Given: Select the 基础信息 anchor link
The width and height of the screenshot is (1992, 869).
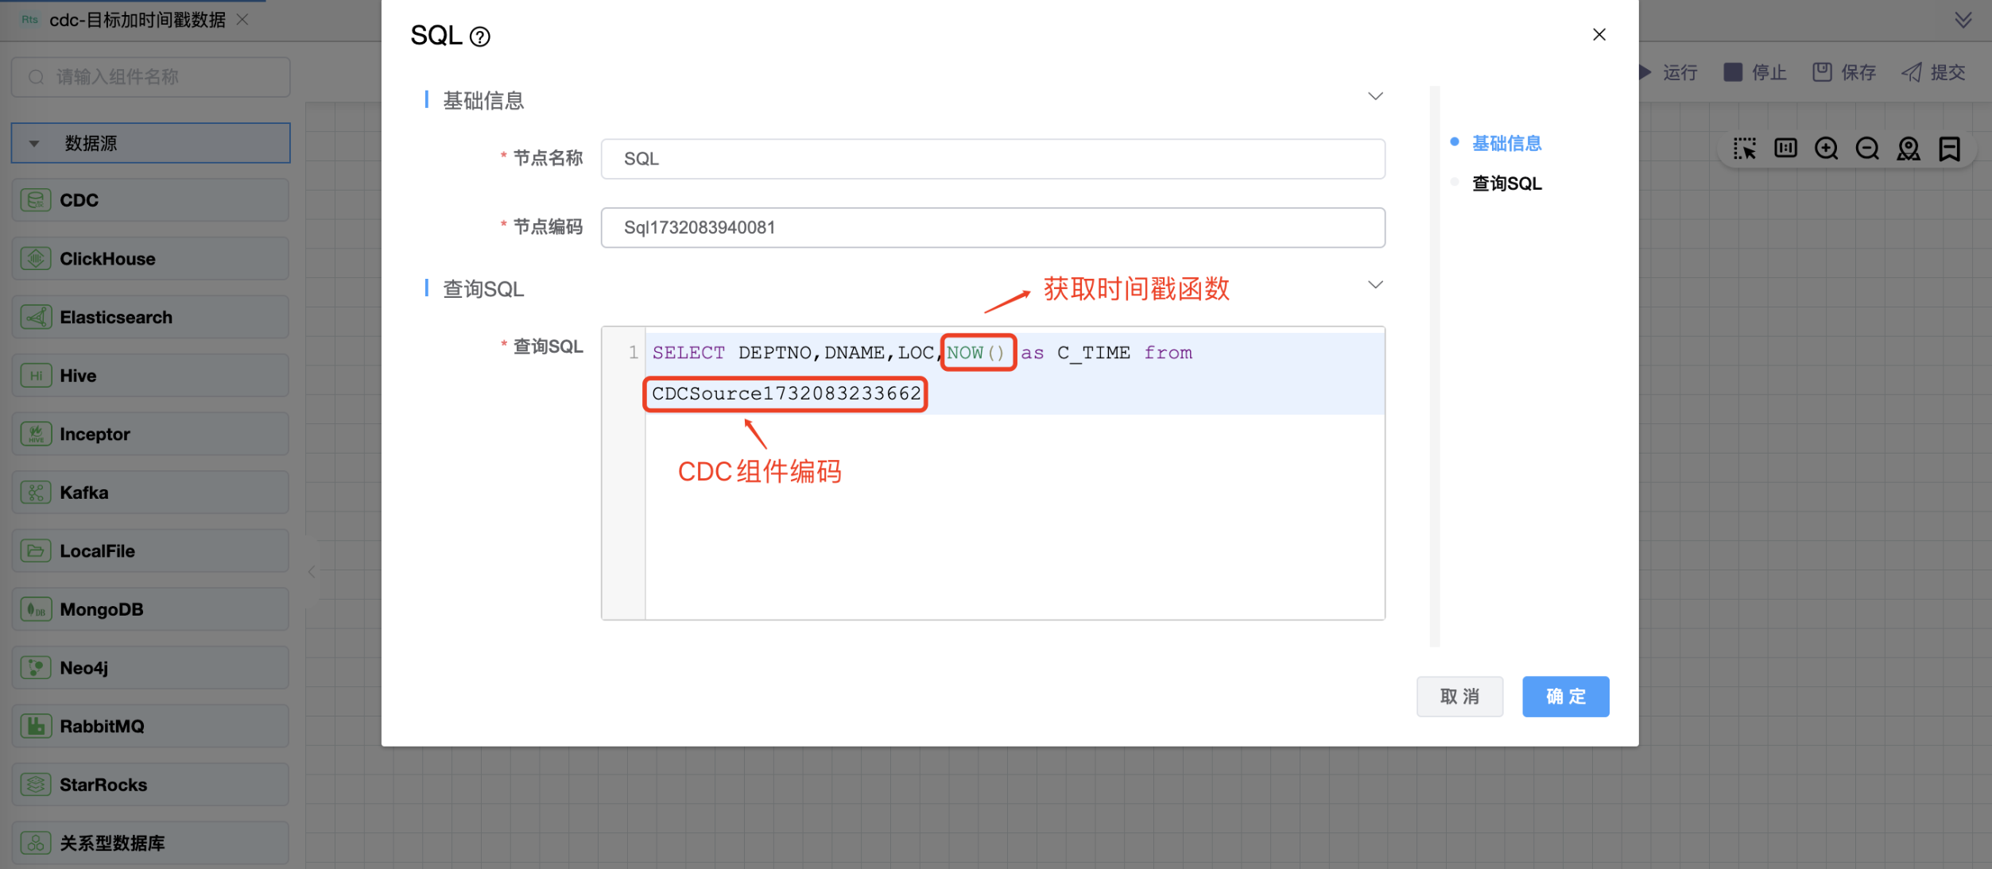Looking at the screenshot, I should (1506, 143).
